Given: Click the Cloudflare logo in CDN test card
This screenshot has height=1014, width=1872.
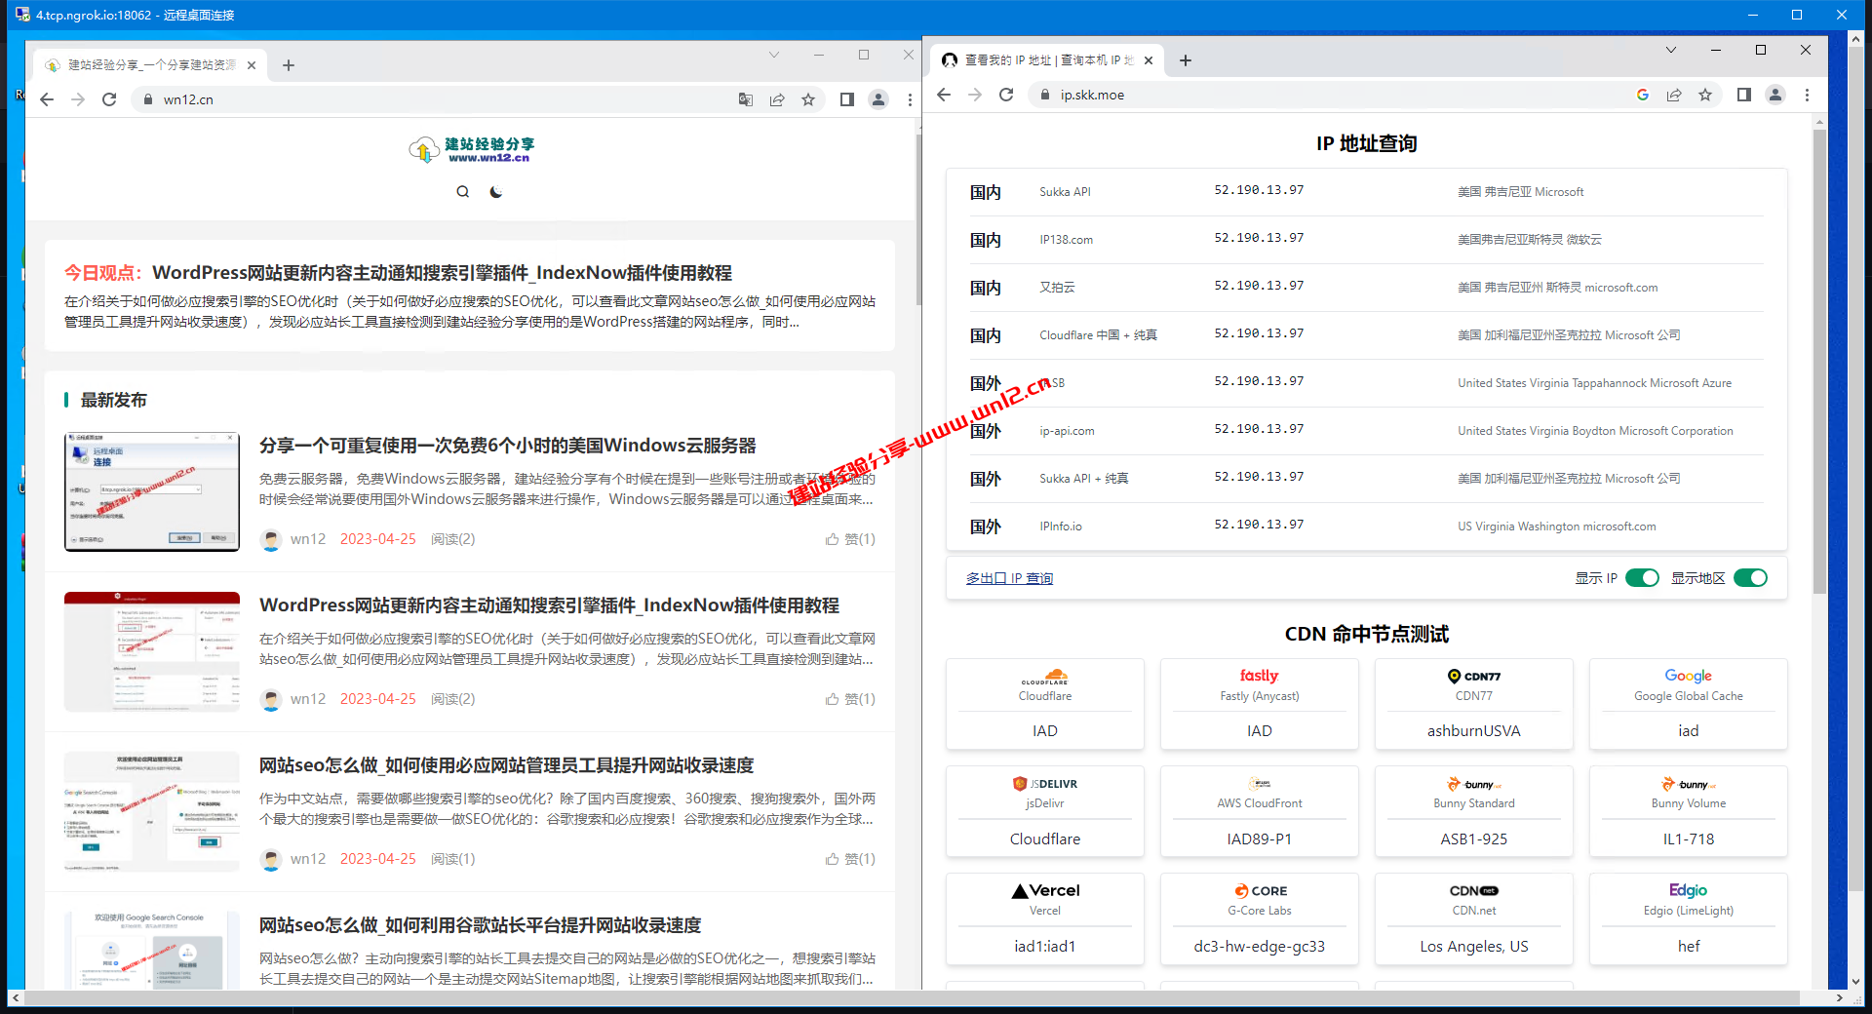Looking at the screenshot, I should point(1044,679).
